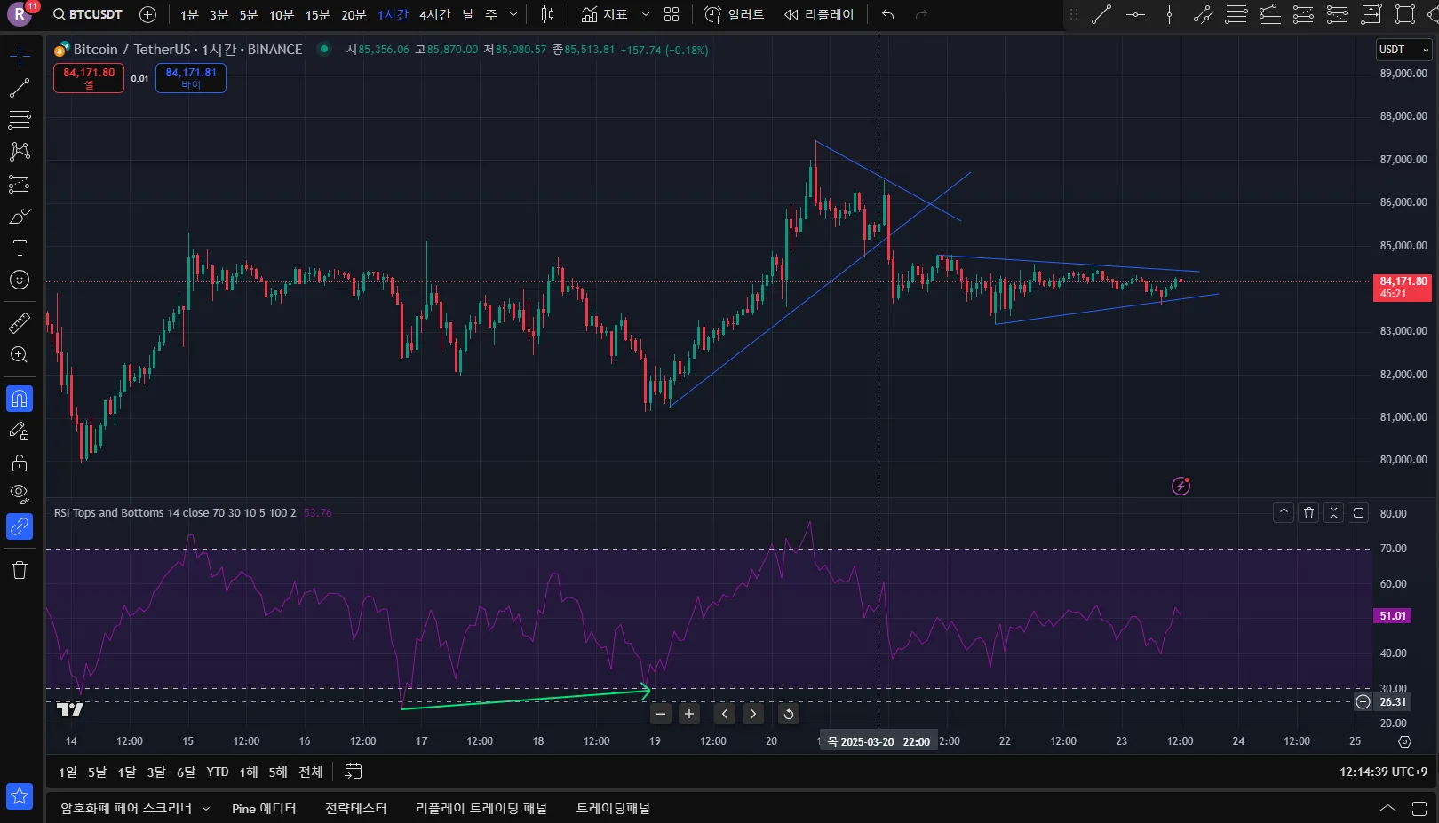Toggle lock all drawing tools
The height and width of the screenshot is (823, 1439).
click(x=20, y=463)
